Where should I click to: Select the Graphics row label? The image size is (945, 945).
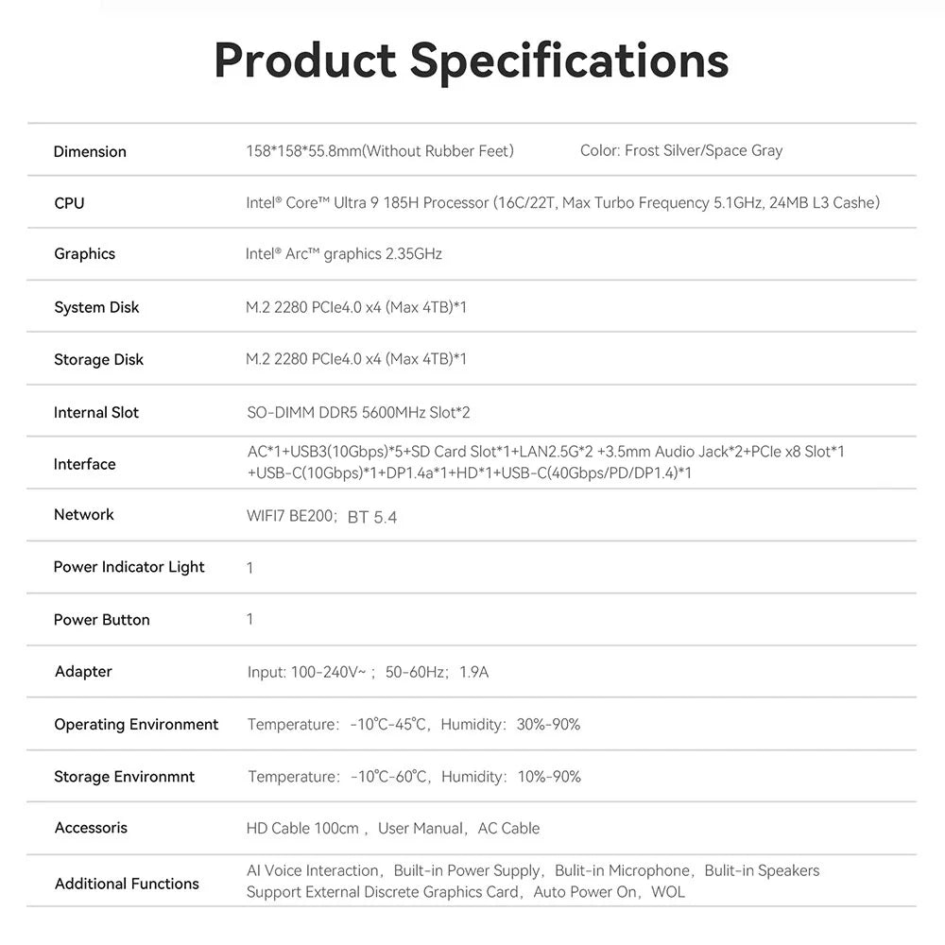84,253
